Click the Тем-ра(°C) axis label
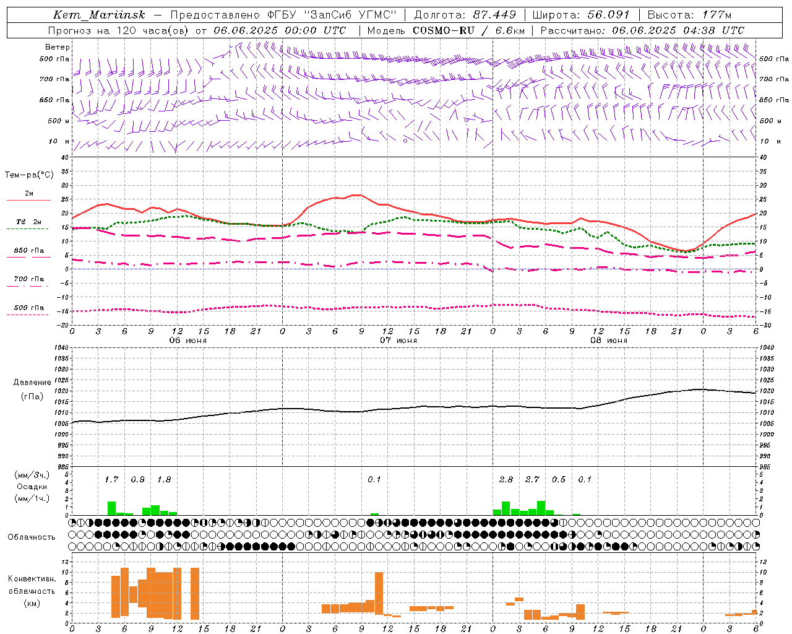Viewport: 792px width, 634px height. [x=29, y=175]
